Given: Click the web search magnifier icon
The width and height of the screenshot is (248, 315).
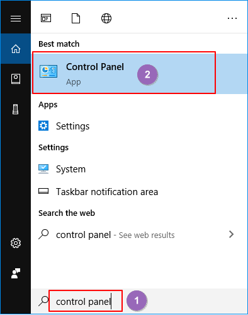Looking at the screenshot, I should [x=43, y=234].
